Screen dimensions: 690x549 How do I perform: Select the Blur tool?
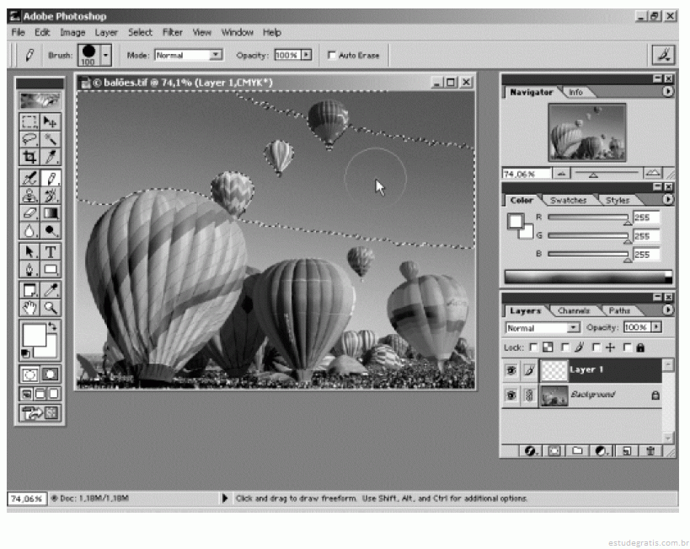(x=29, y=230)
